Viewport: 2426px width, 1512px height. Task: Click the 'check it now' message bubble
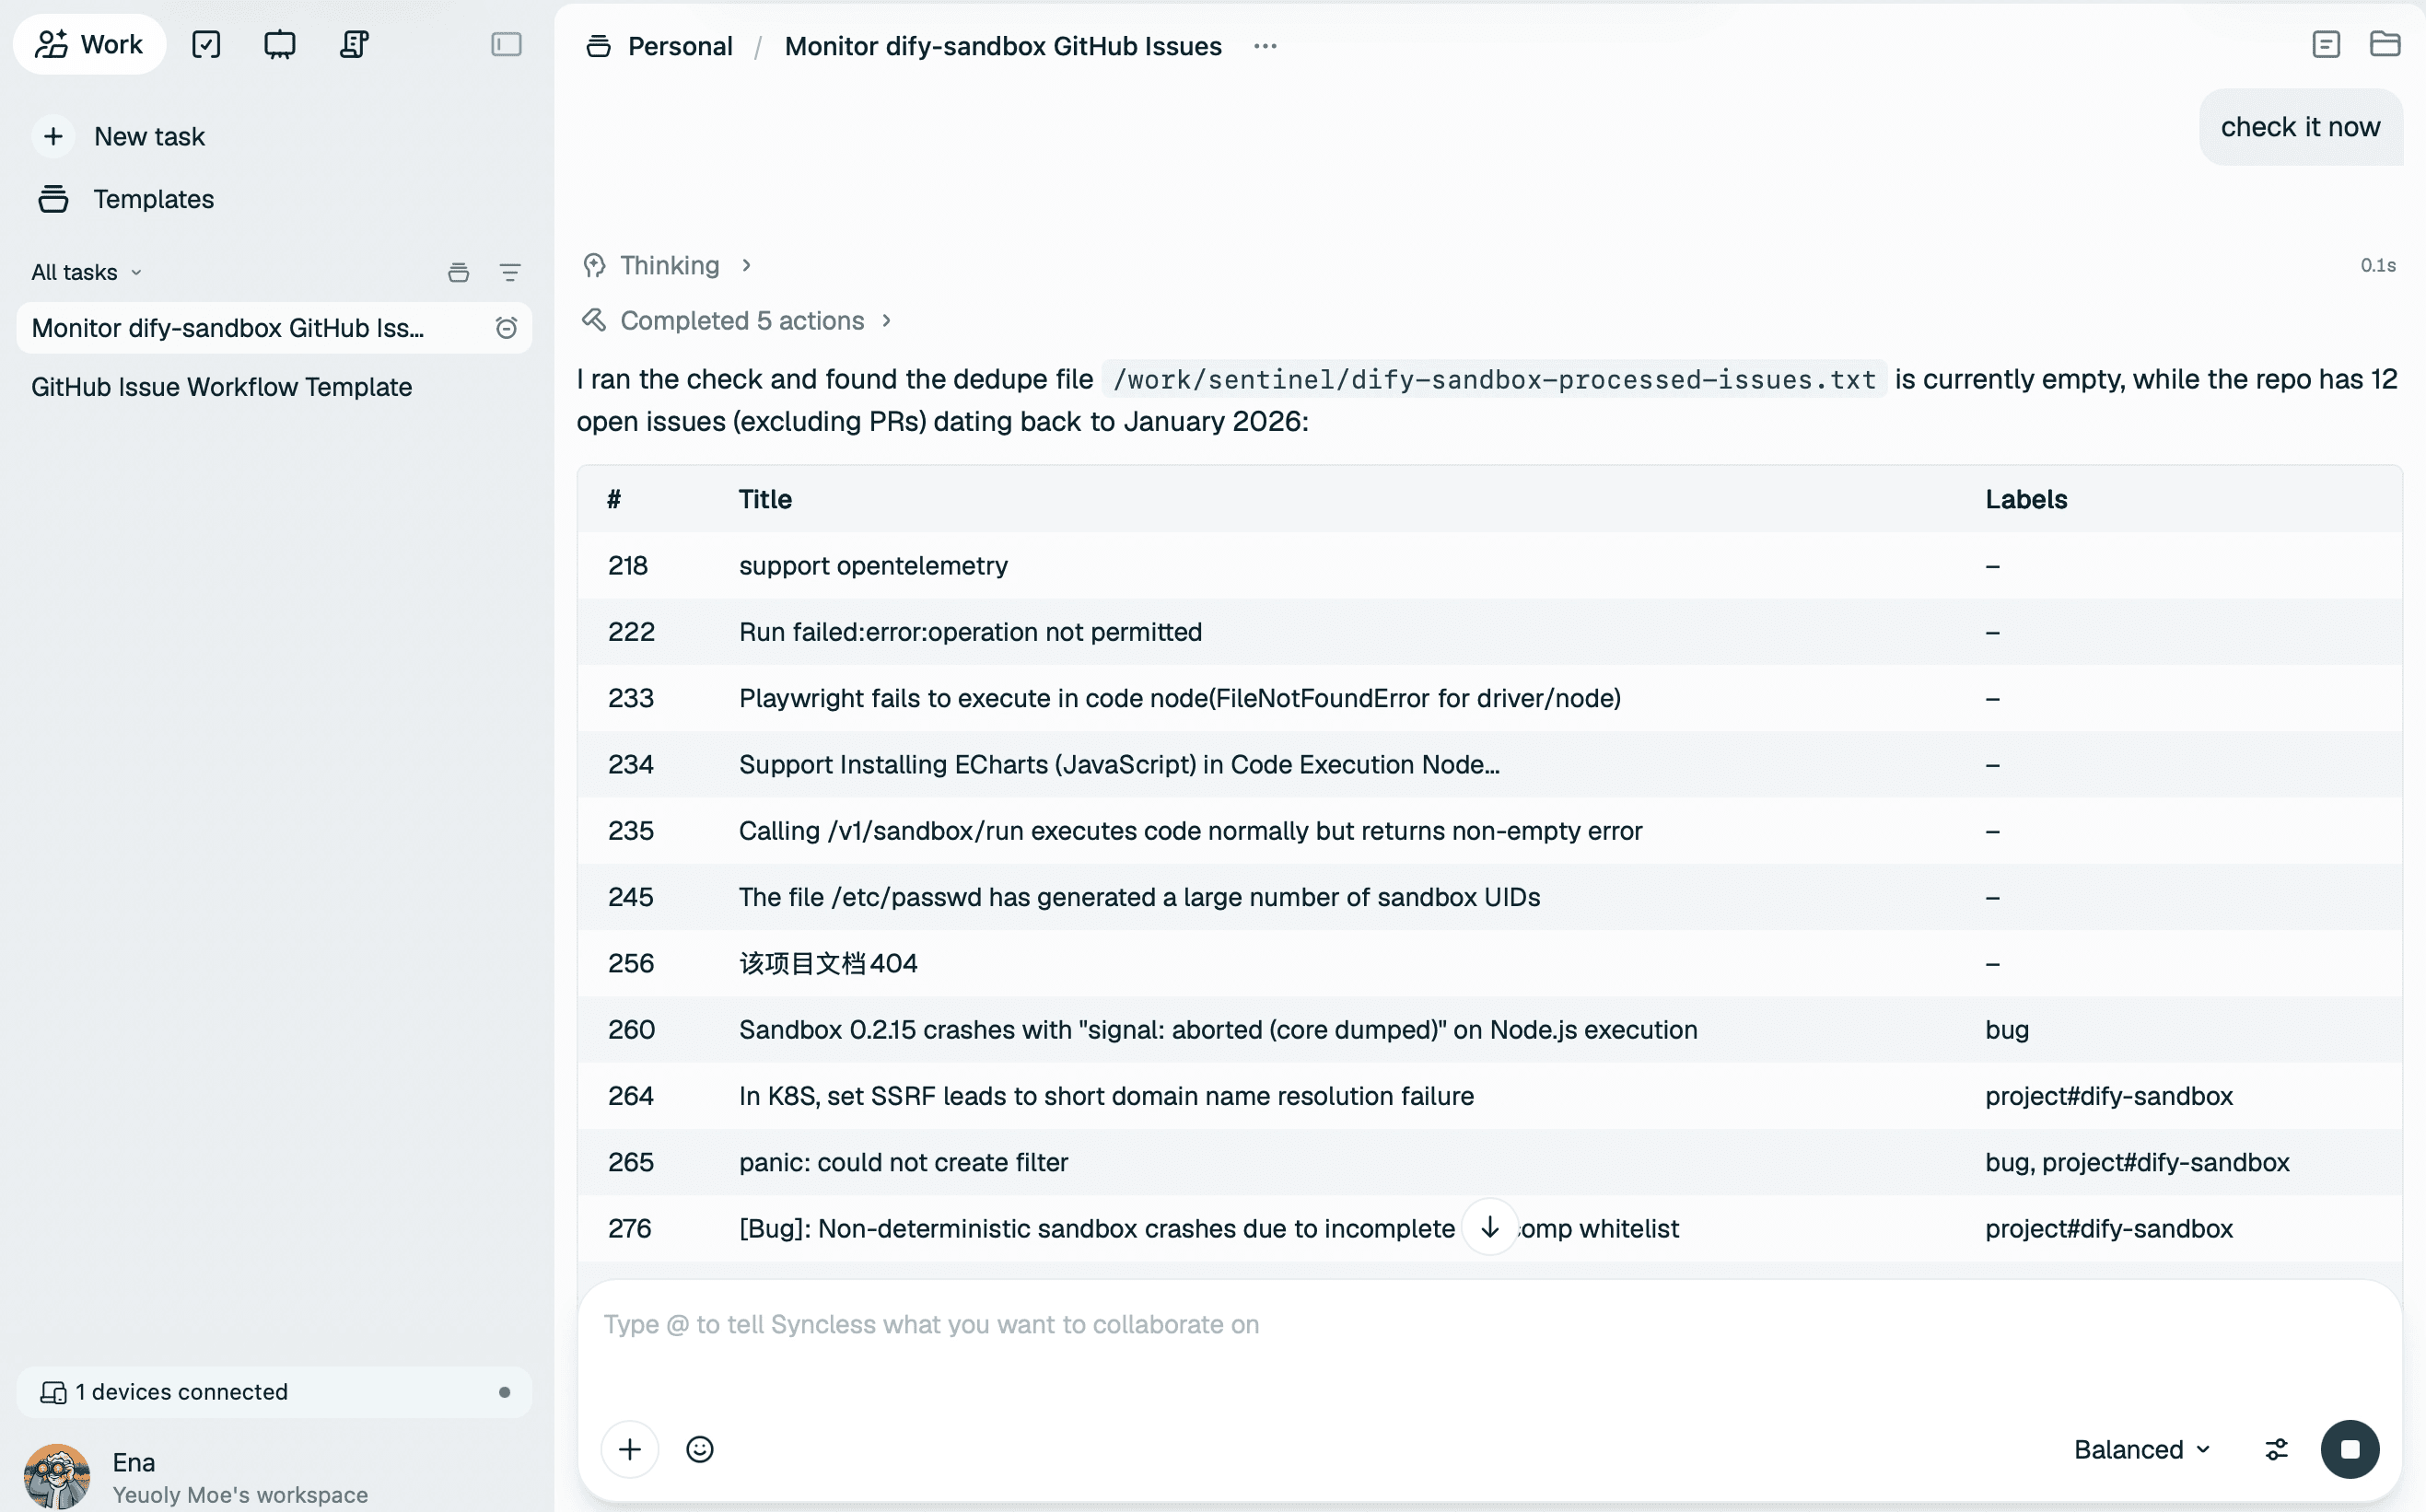click(x=2300, y=127)
